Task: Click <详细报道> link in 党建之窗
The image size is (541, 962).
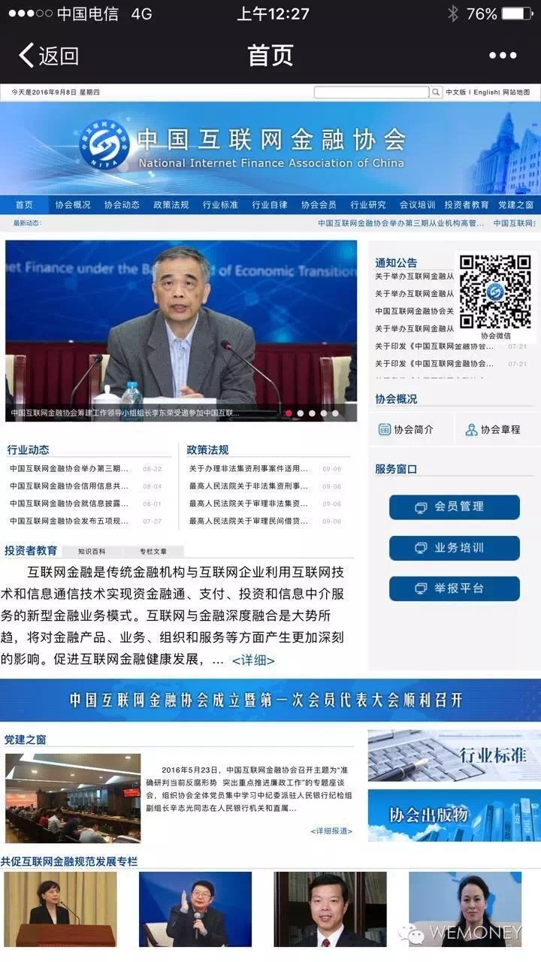Action: pos(331,831)
